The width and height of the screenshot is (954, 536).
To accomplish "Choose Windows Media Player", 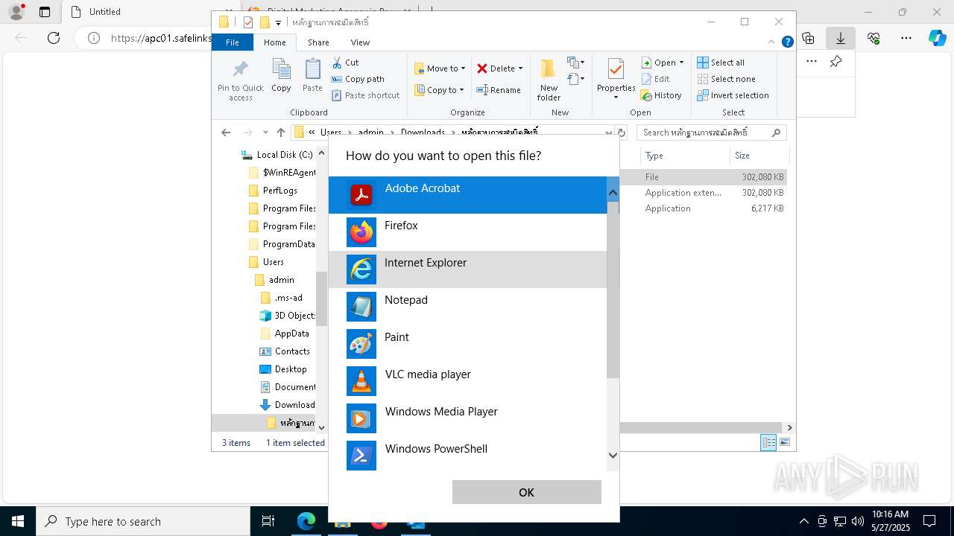I will pyautogui.click(x=468, y=418).
